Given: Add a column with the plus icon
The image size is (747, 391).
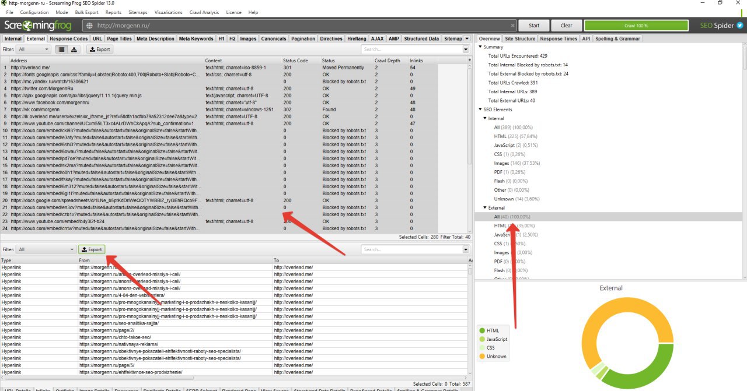Looking at the screenshot, I should (470, 61).
